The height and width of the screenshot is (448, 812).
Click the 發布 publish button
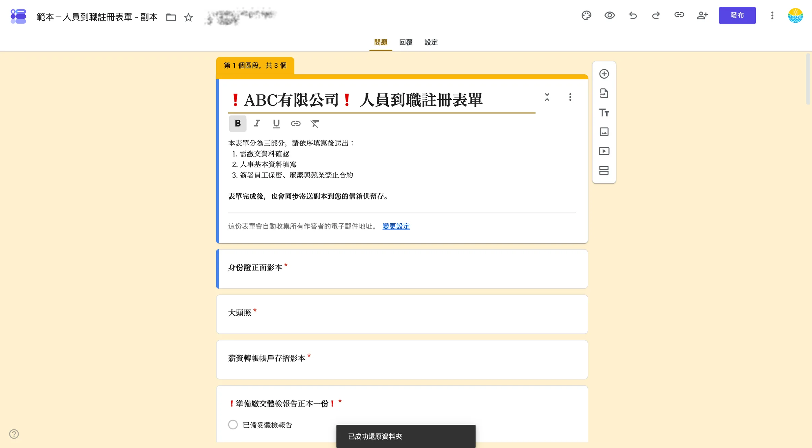click(x=737, y=16)
